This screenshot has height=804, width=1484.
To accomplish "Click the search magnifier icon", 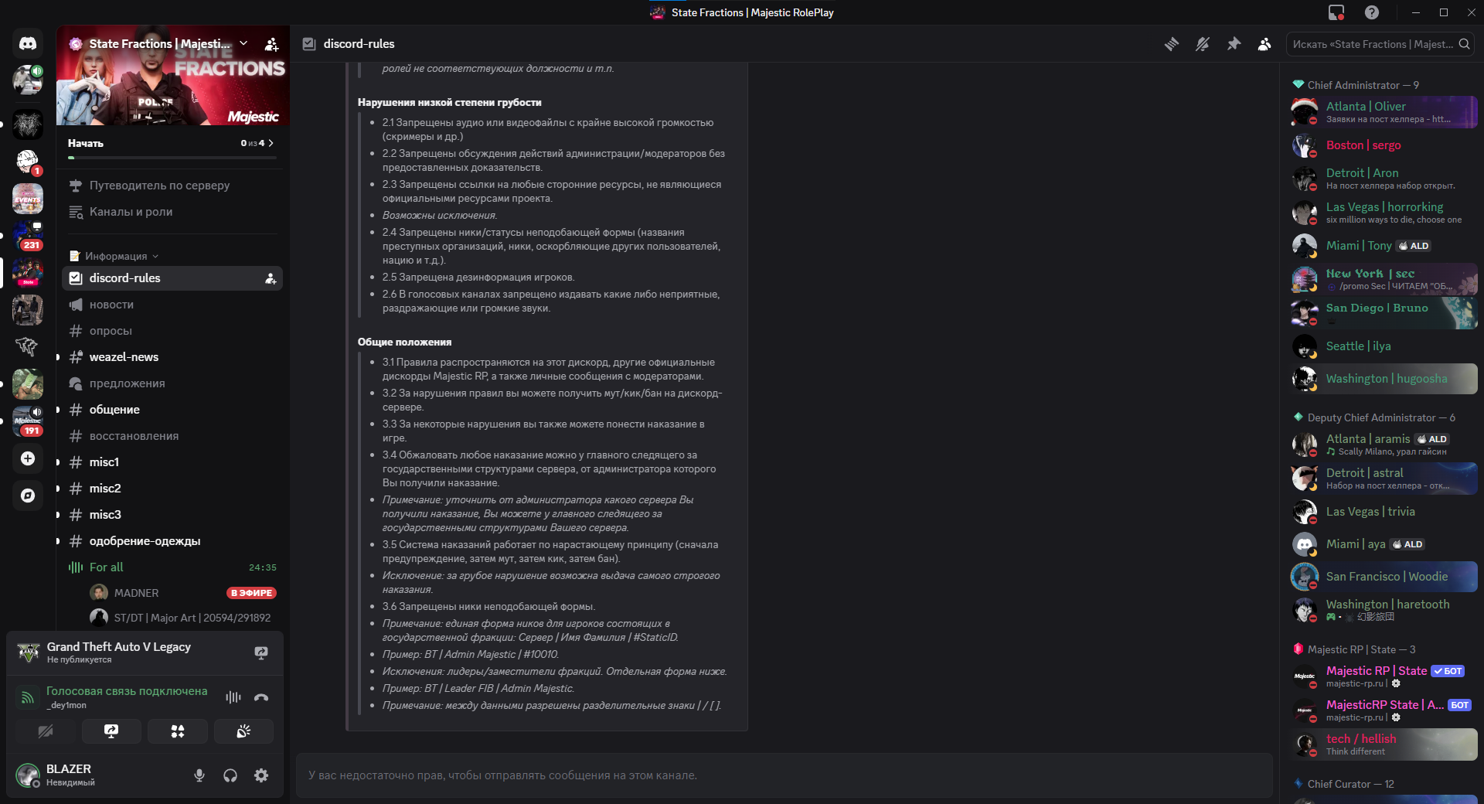I will pos(1464,44).
